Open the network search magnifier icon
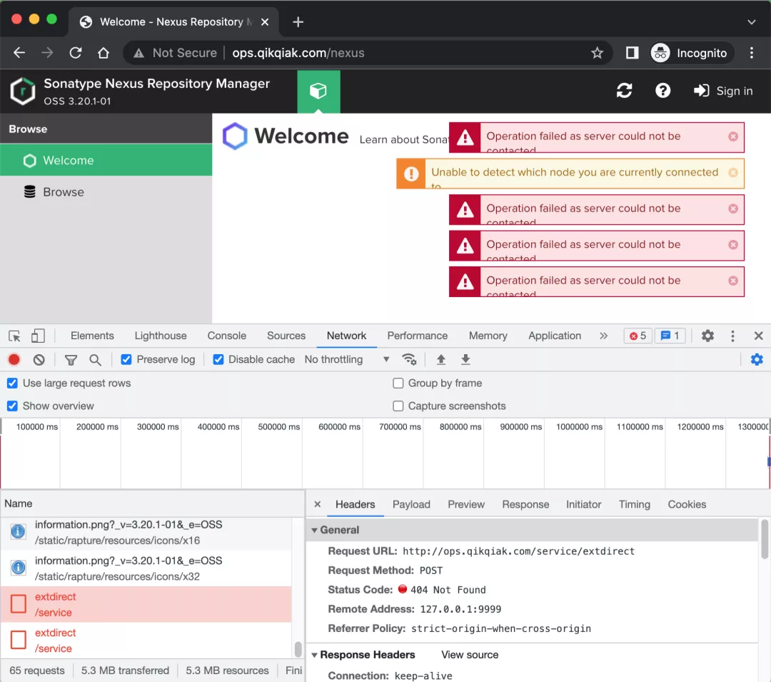The height and width of the screenshot is (682, 771). [x=95, y=360]
